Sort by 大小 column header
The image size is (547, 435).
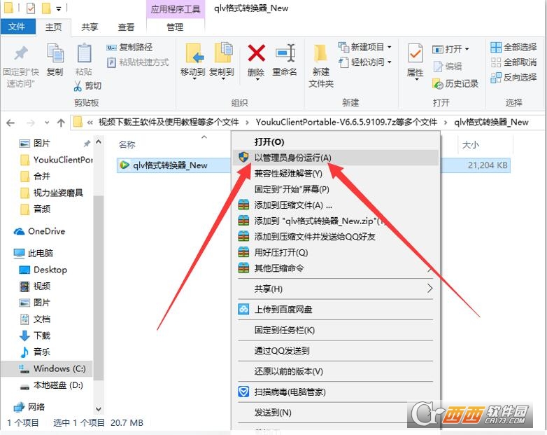click(x=470, y=145)
